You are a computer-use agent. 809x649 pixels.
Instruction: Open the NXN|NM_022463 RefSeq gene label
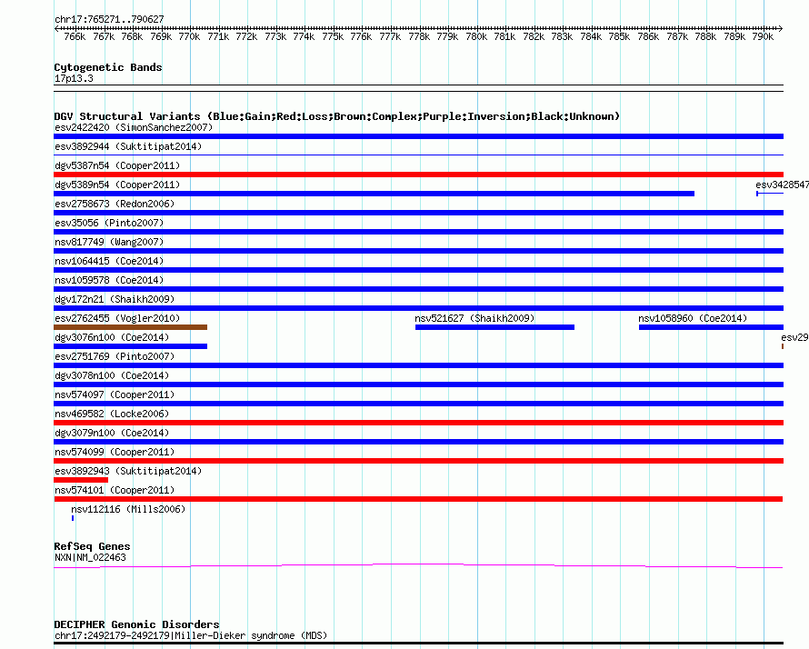[x=90, y=557]
